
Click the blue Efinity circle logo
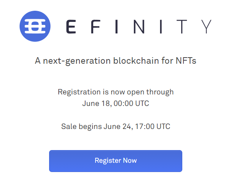[x=35, y=26]
